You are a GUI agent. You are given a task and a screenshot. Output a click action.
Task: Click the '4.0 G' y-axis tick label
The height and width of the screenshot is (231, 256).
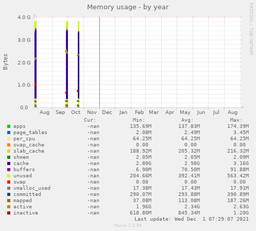pos(24,18)
